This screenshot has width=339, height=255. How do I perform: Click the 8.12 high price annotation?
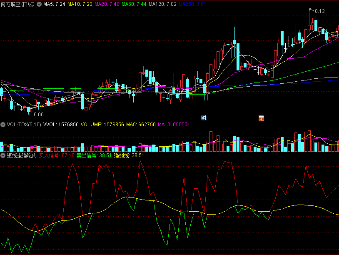coord(319,11)
